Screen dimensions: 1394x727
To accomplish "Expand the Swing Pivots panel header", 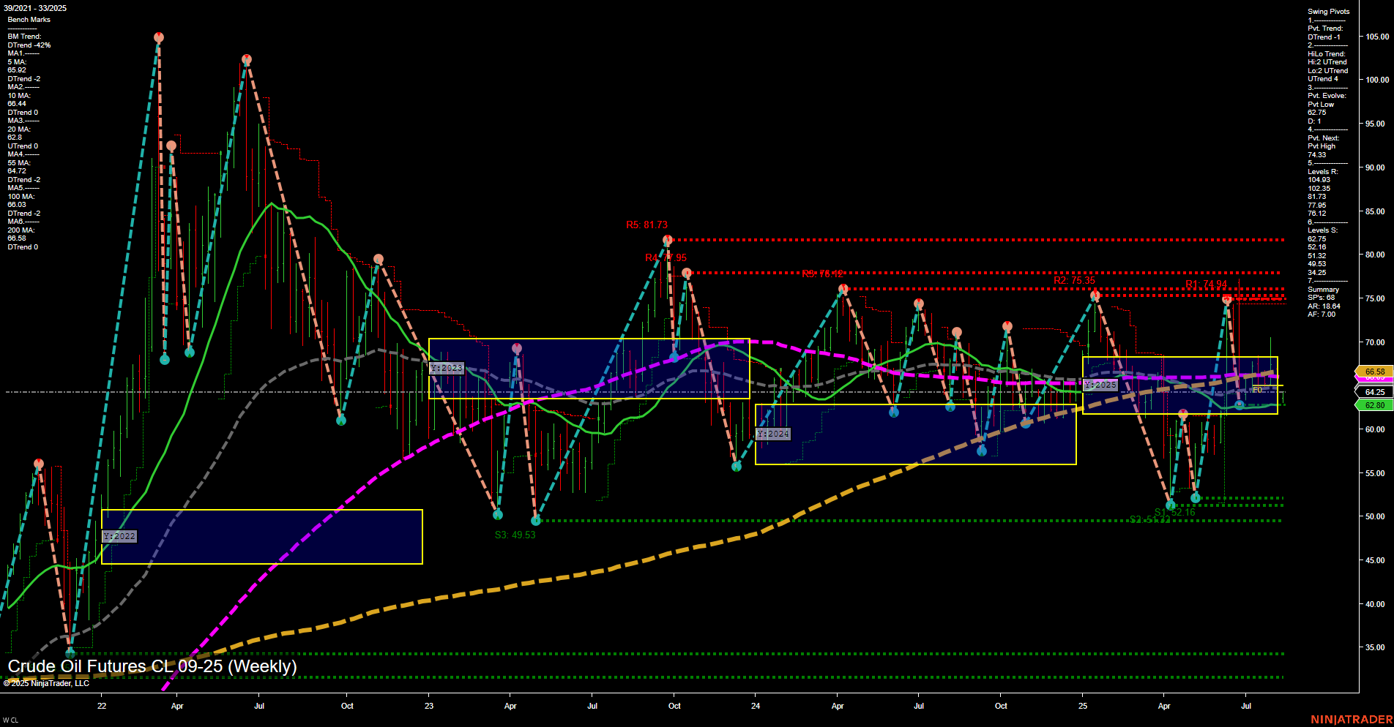I will coord(1327,11).
